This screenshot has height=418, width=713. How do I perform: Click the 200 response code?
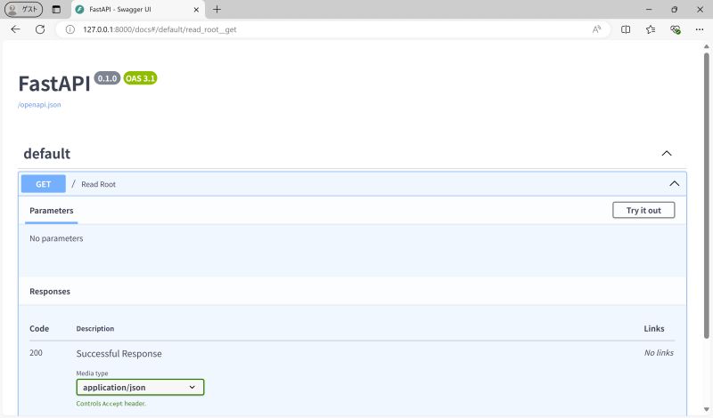tap(36, 353)
